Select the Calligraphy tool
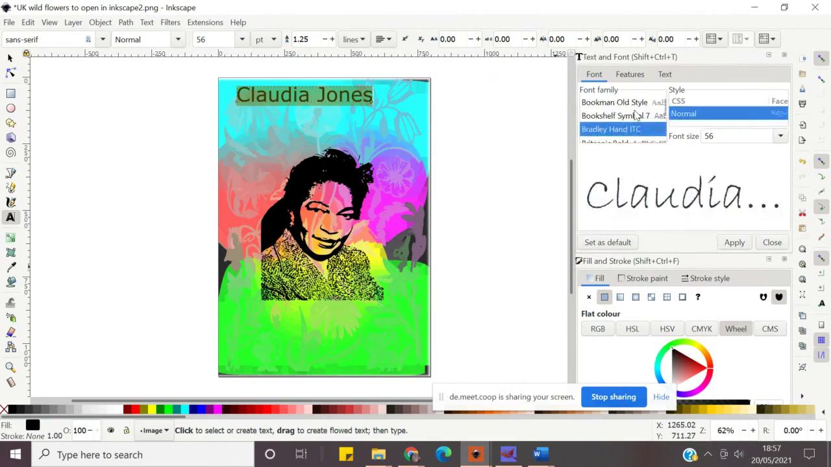The height and width of the screenshot is (467, 831). coord(10,202)
